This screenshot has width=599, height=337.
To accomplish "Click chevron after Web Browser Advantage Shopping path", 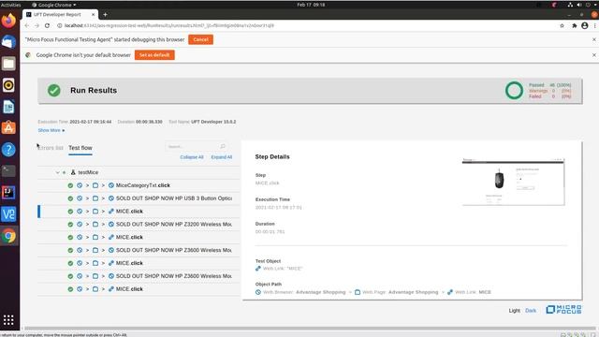I will [x=350, y=292].
